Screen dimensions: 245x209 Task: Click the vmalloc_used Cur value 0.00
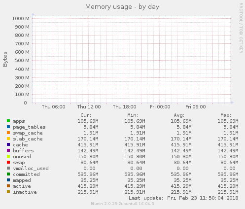89,169
